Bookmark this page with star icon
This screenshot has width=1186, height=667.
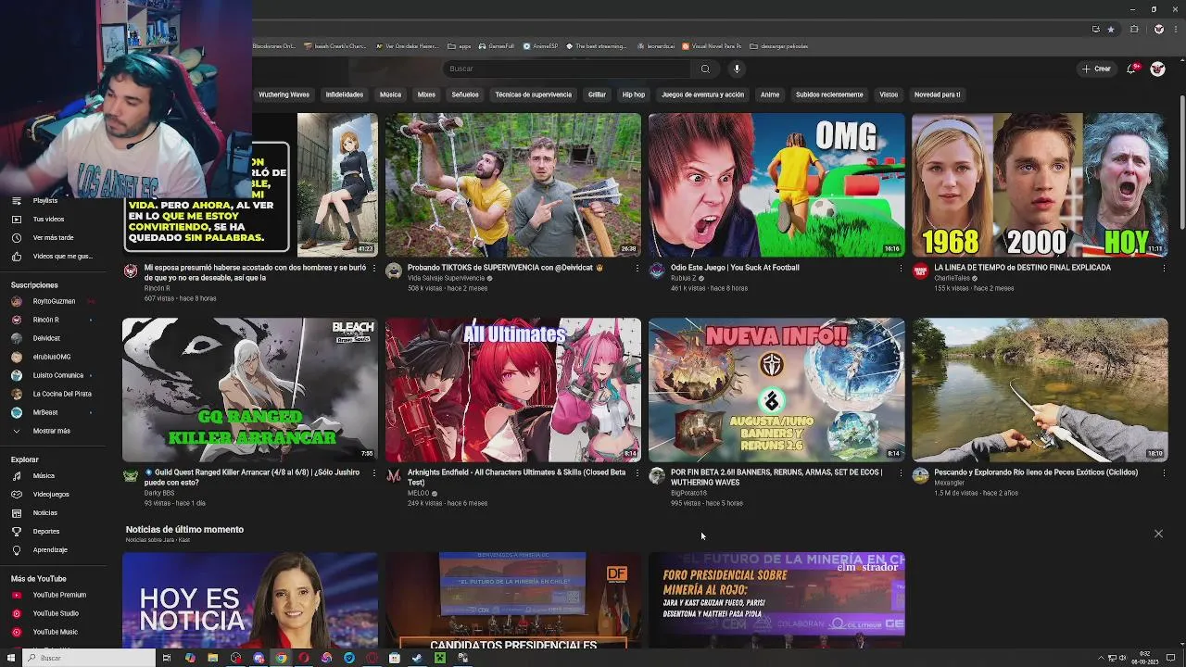coord(1111,29)
